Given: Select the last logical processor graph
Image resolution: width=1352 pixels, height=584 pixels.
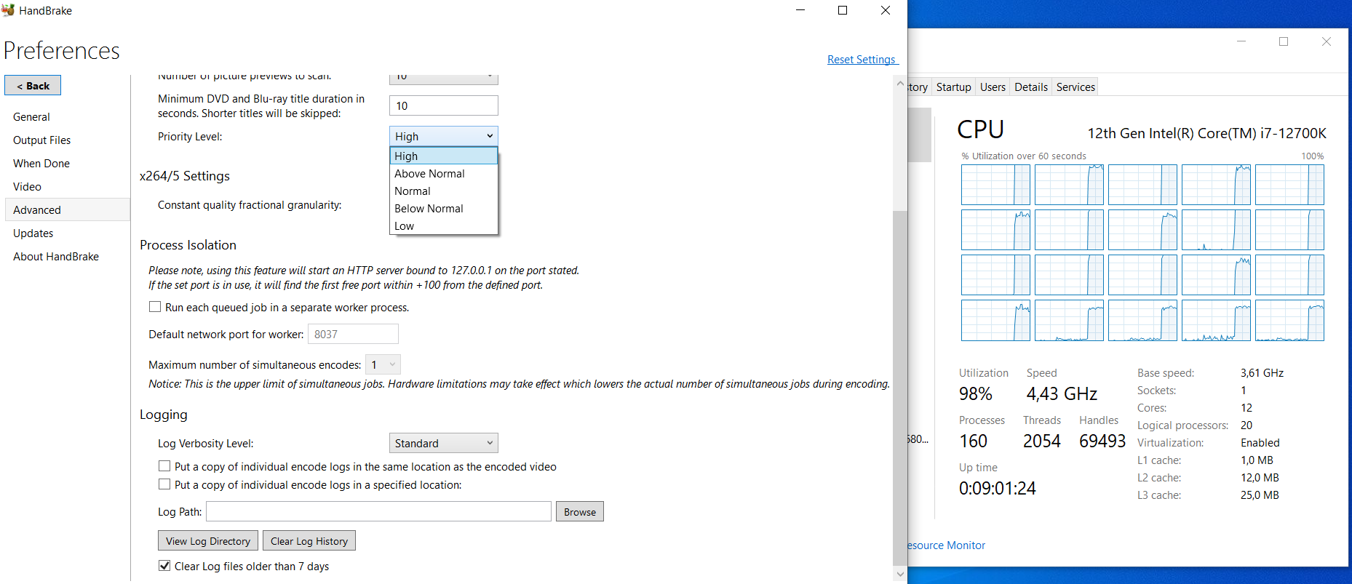Looking at the screenshot, I should pyautogui.click(x=1289, y=320).
